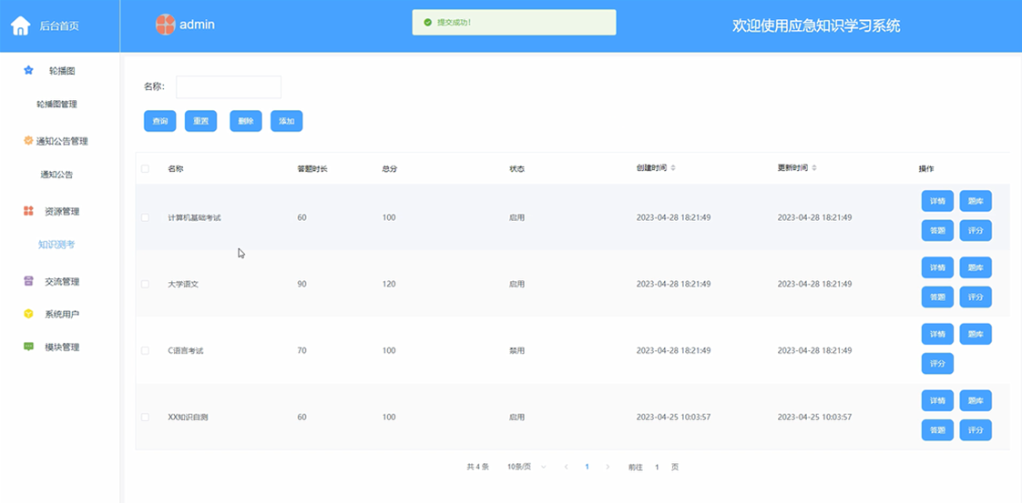Click the gear icon next to 通知公告管理

coord(28,141)
